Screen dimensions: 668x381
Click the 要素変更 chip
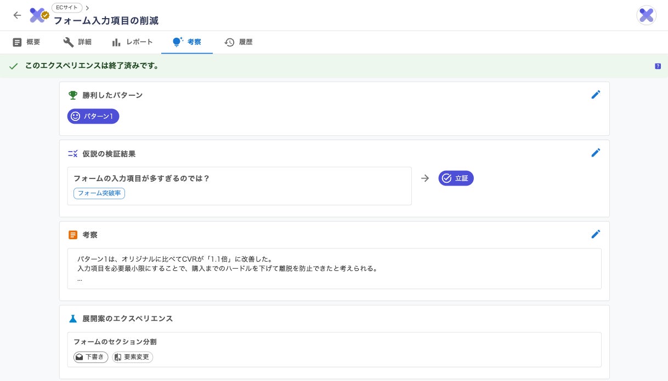(x=132, y=357)
